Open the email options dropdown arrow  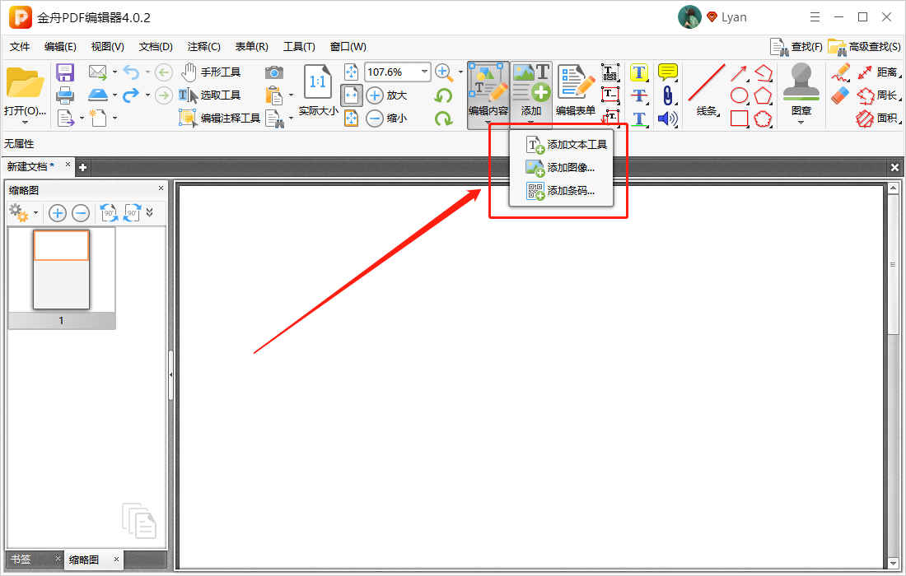pyautogui.click(x=114, y=72)
